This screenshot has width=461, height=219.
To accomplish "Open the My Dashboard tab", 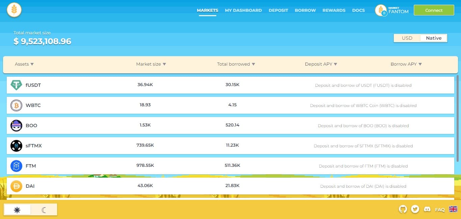I will pyautogui.click(x=243, y=10).
